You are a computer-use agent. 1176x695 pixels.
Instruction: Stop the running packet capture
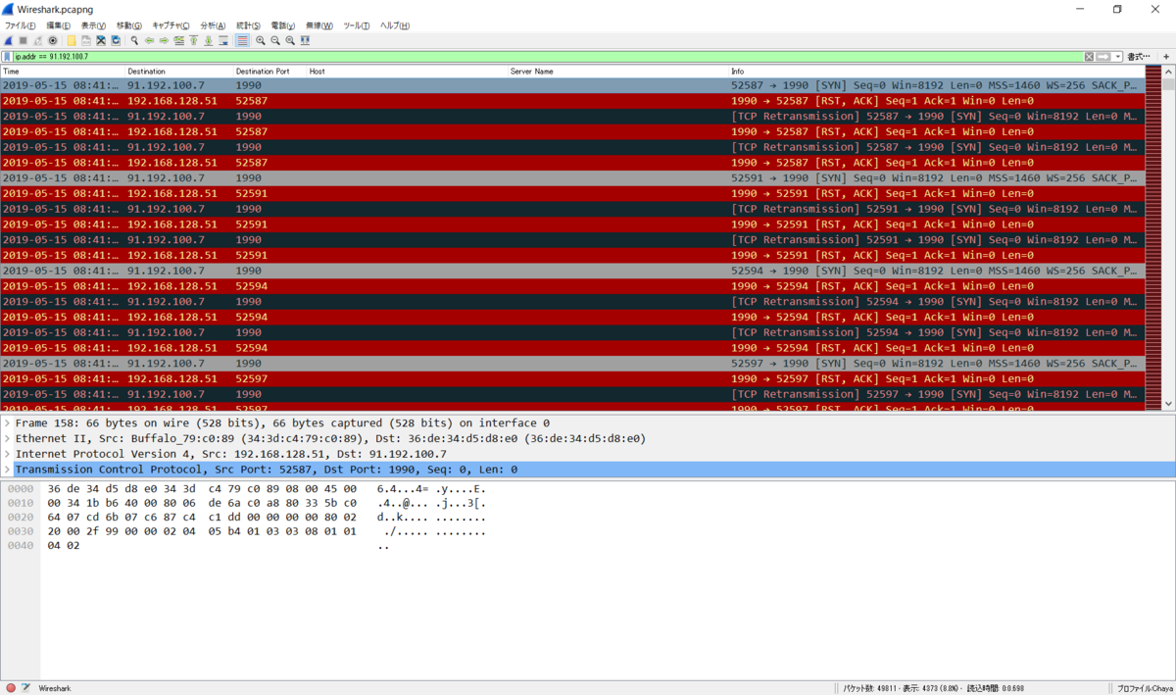pyautogui.click(x=24, y=40)
